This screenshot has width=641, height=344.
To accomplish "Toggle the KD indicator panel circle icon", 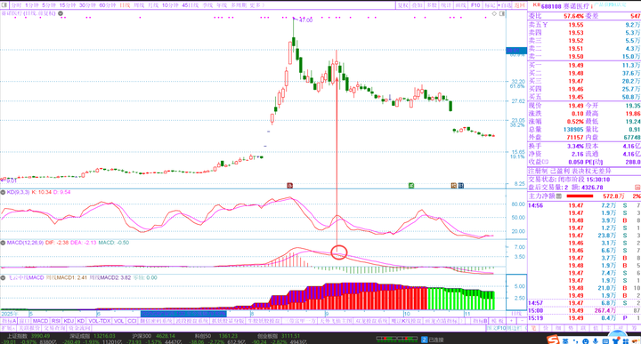I will (x=4, y=192).
